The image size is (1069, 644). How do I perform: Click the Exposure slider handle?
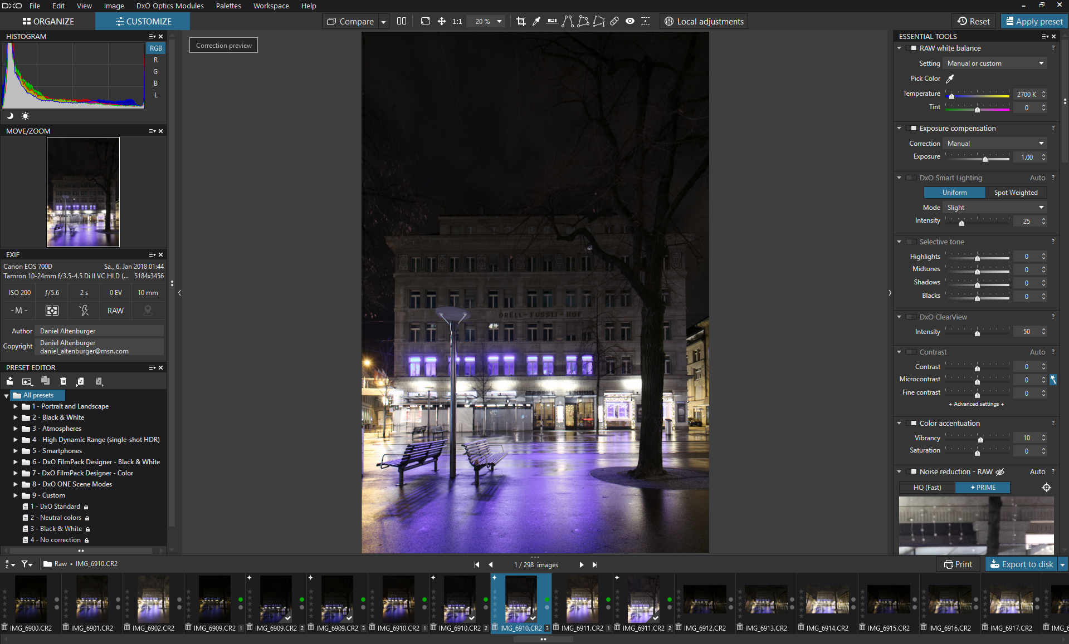click(985, 159)
